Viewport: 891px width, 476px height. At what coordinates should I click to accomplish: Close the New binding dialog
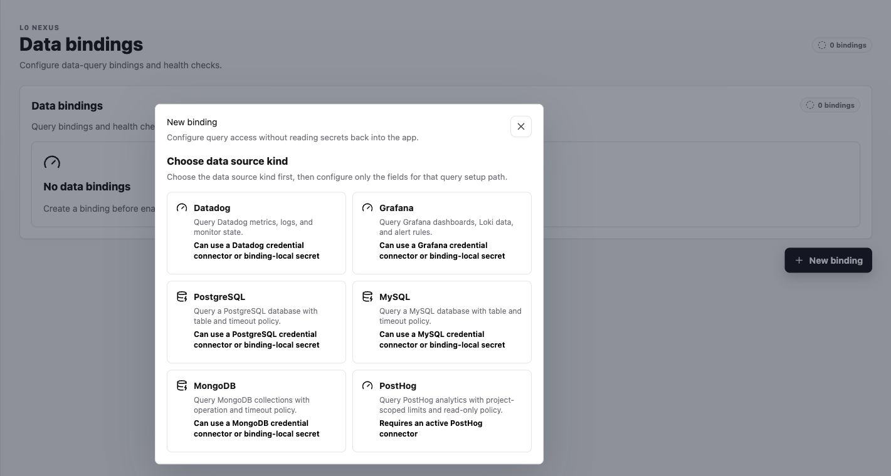point(521,127)
